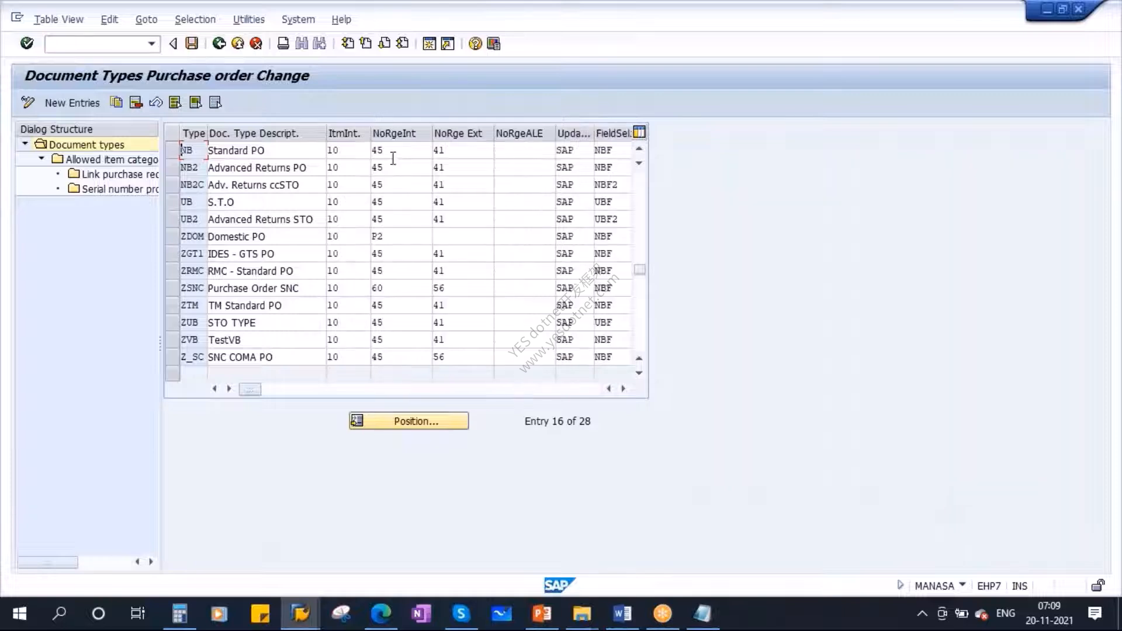Click the green Back arrow icon

click(219, 43)
